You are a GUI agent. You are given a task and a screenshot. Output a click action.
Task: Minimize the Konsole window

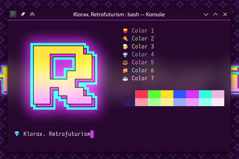tap(206, 14)
